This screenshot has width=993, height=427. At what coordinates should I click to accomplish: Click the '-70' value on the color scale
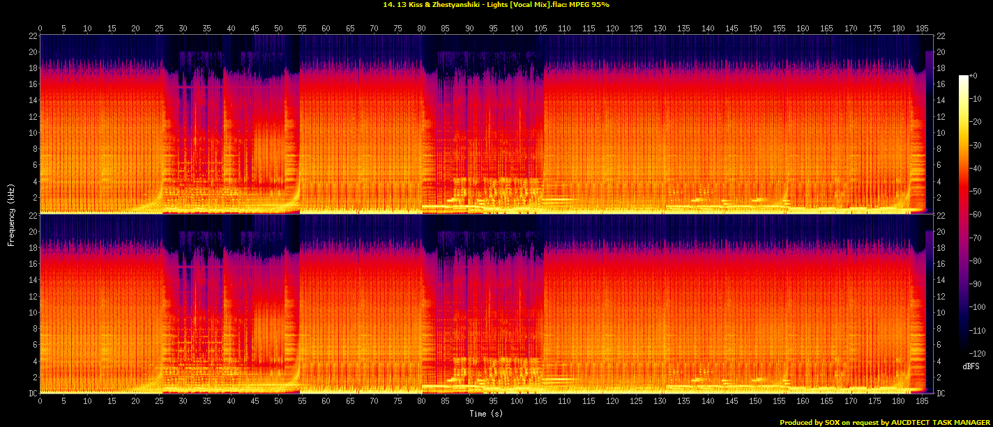[x=976, y=237]
